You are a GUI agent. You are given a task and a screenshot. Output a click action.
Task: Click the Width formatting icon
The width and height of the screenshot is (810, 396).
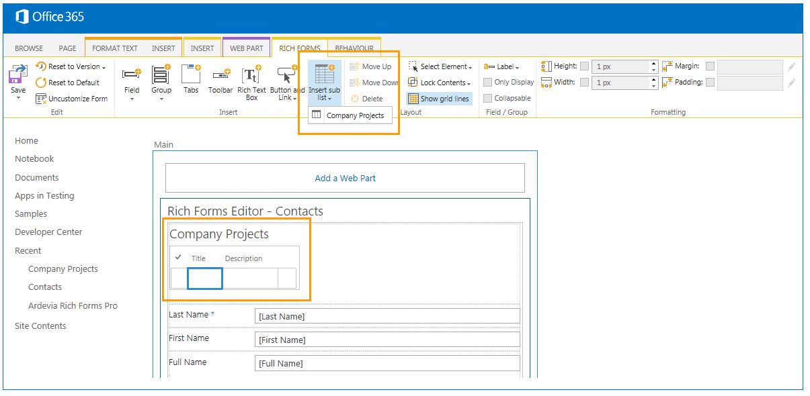pyautogui.click(x=546, y=82)
